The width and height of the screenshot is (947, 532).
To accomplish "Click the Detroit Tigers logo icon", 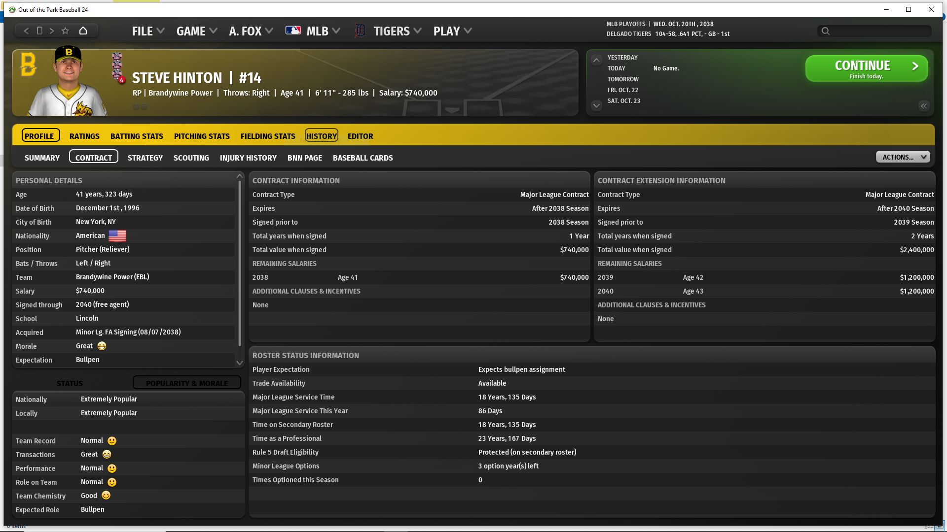I will (360, 31).
